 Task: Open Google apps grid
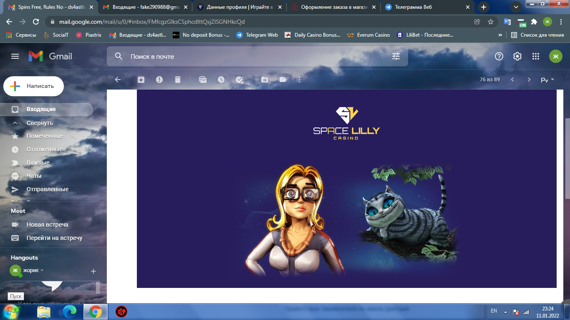click(536, 56)
